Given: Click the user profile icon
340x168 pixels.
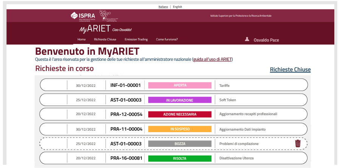Looking at the screenshot, I should click(247, 39).
